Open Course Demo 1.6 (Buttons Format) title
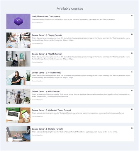 (x=47, y=129)
